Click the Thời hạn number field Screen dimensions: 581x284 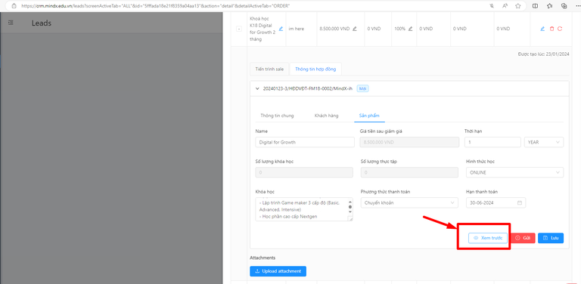coord(492,142)
